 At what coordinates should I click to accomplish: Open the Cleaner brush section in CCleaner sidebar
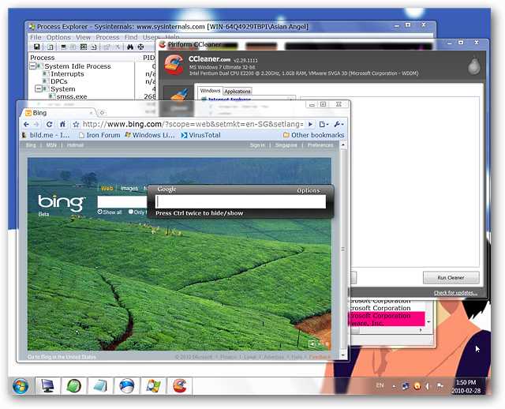(x=179, y=98)
